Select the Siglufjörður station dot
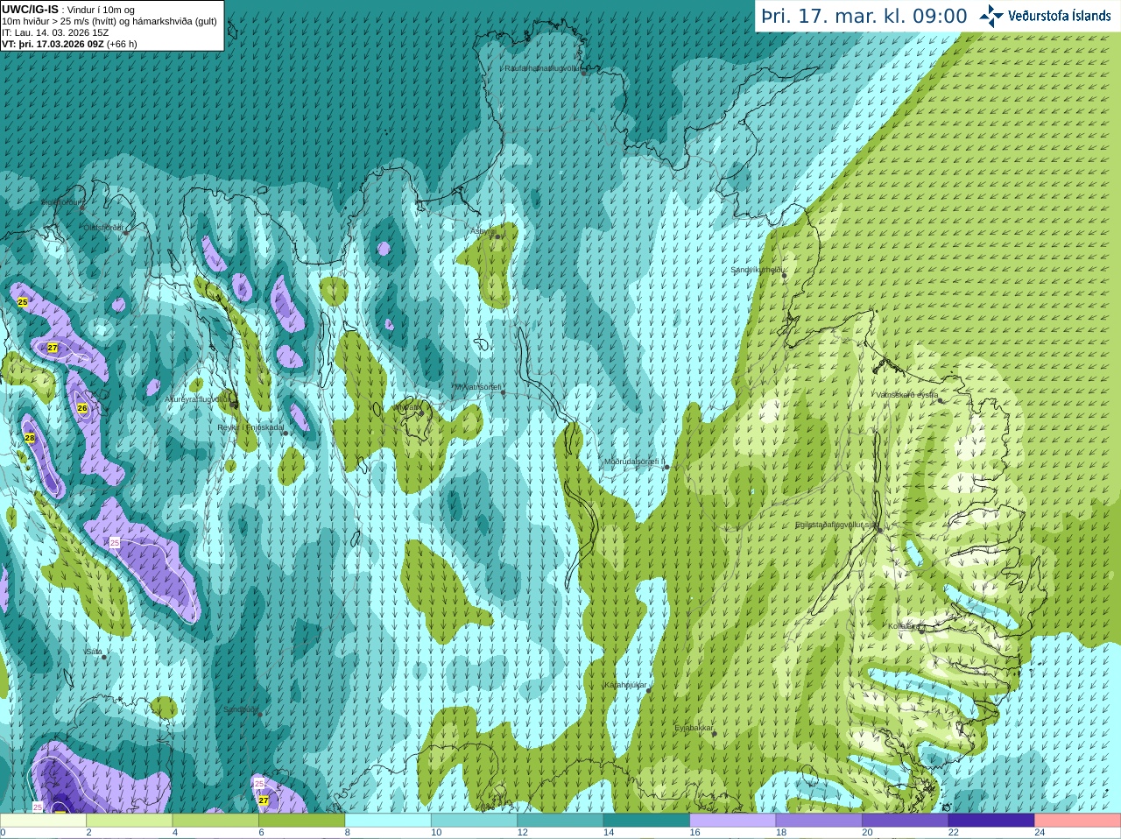This screenshot has height=839, width=1121. [82, 208]
